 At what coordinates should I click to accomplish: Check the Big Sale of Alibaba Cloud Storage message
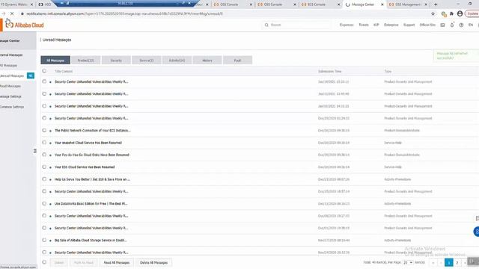(44, 240)
